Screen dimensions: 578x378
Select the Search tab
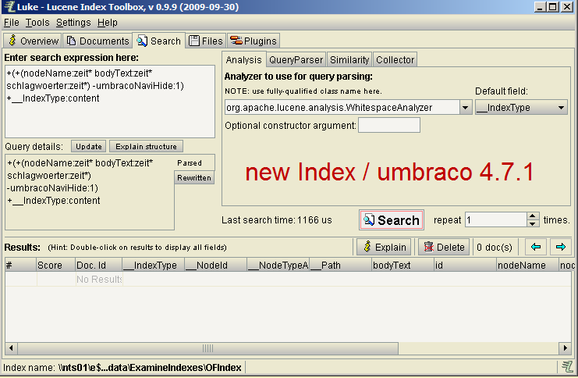click(x=159, y=41)
